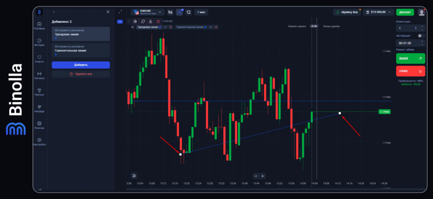Toggle the Экспирация switch
433x199 pixels.
point(421,36)
